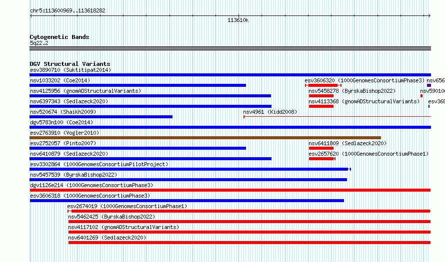Click the red bar under dgv1126e214
The image size is (445, 262).
230,190
